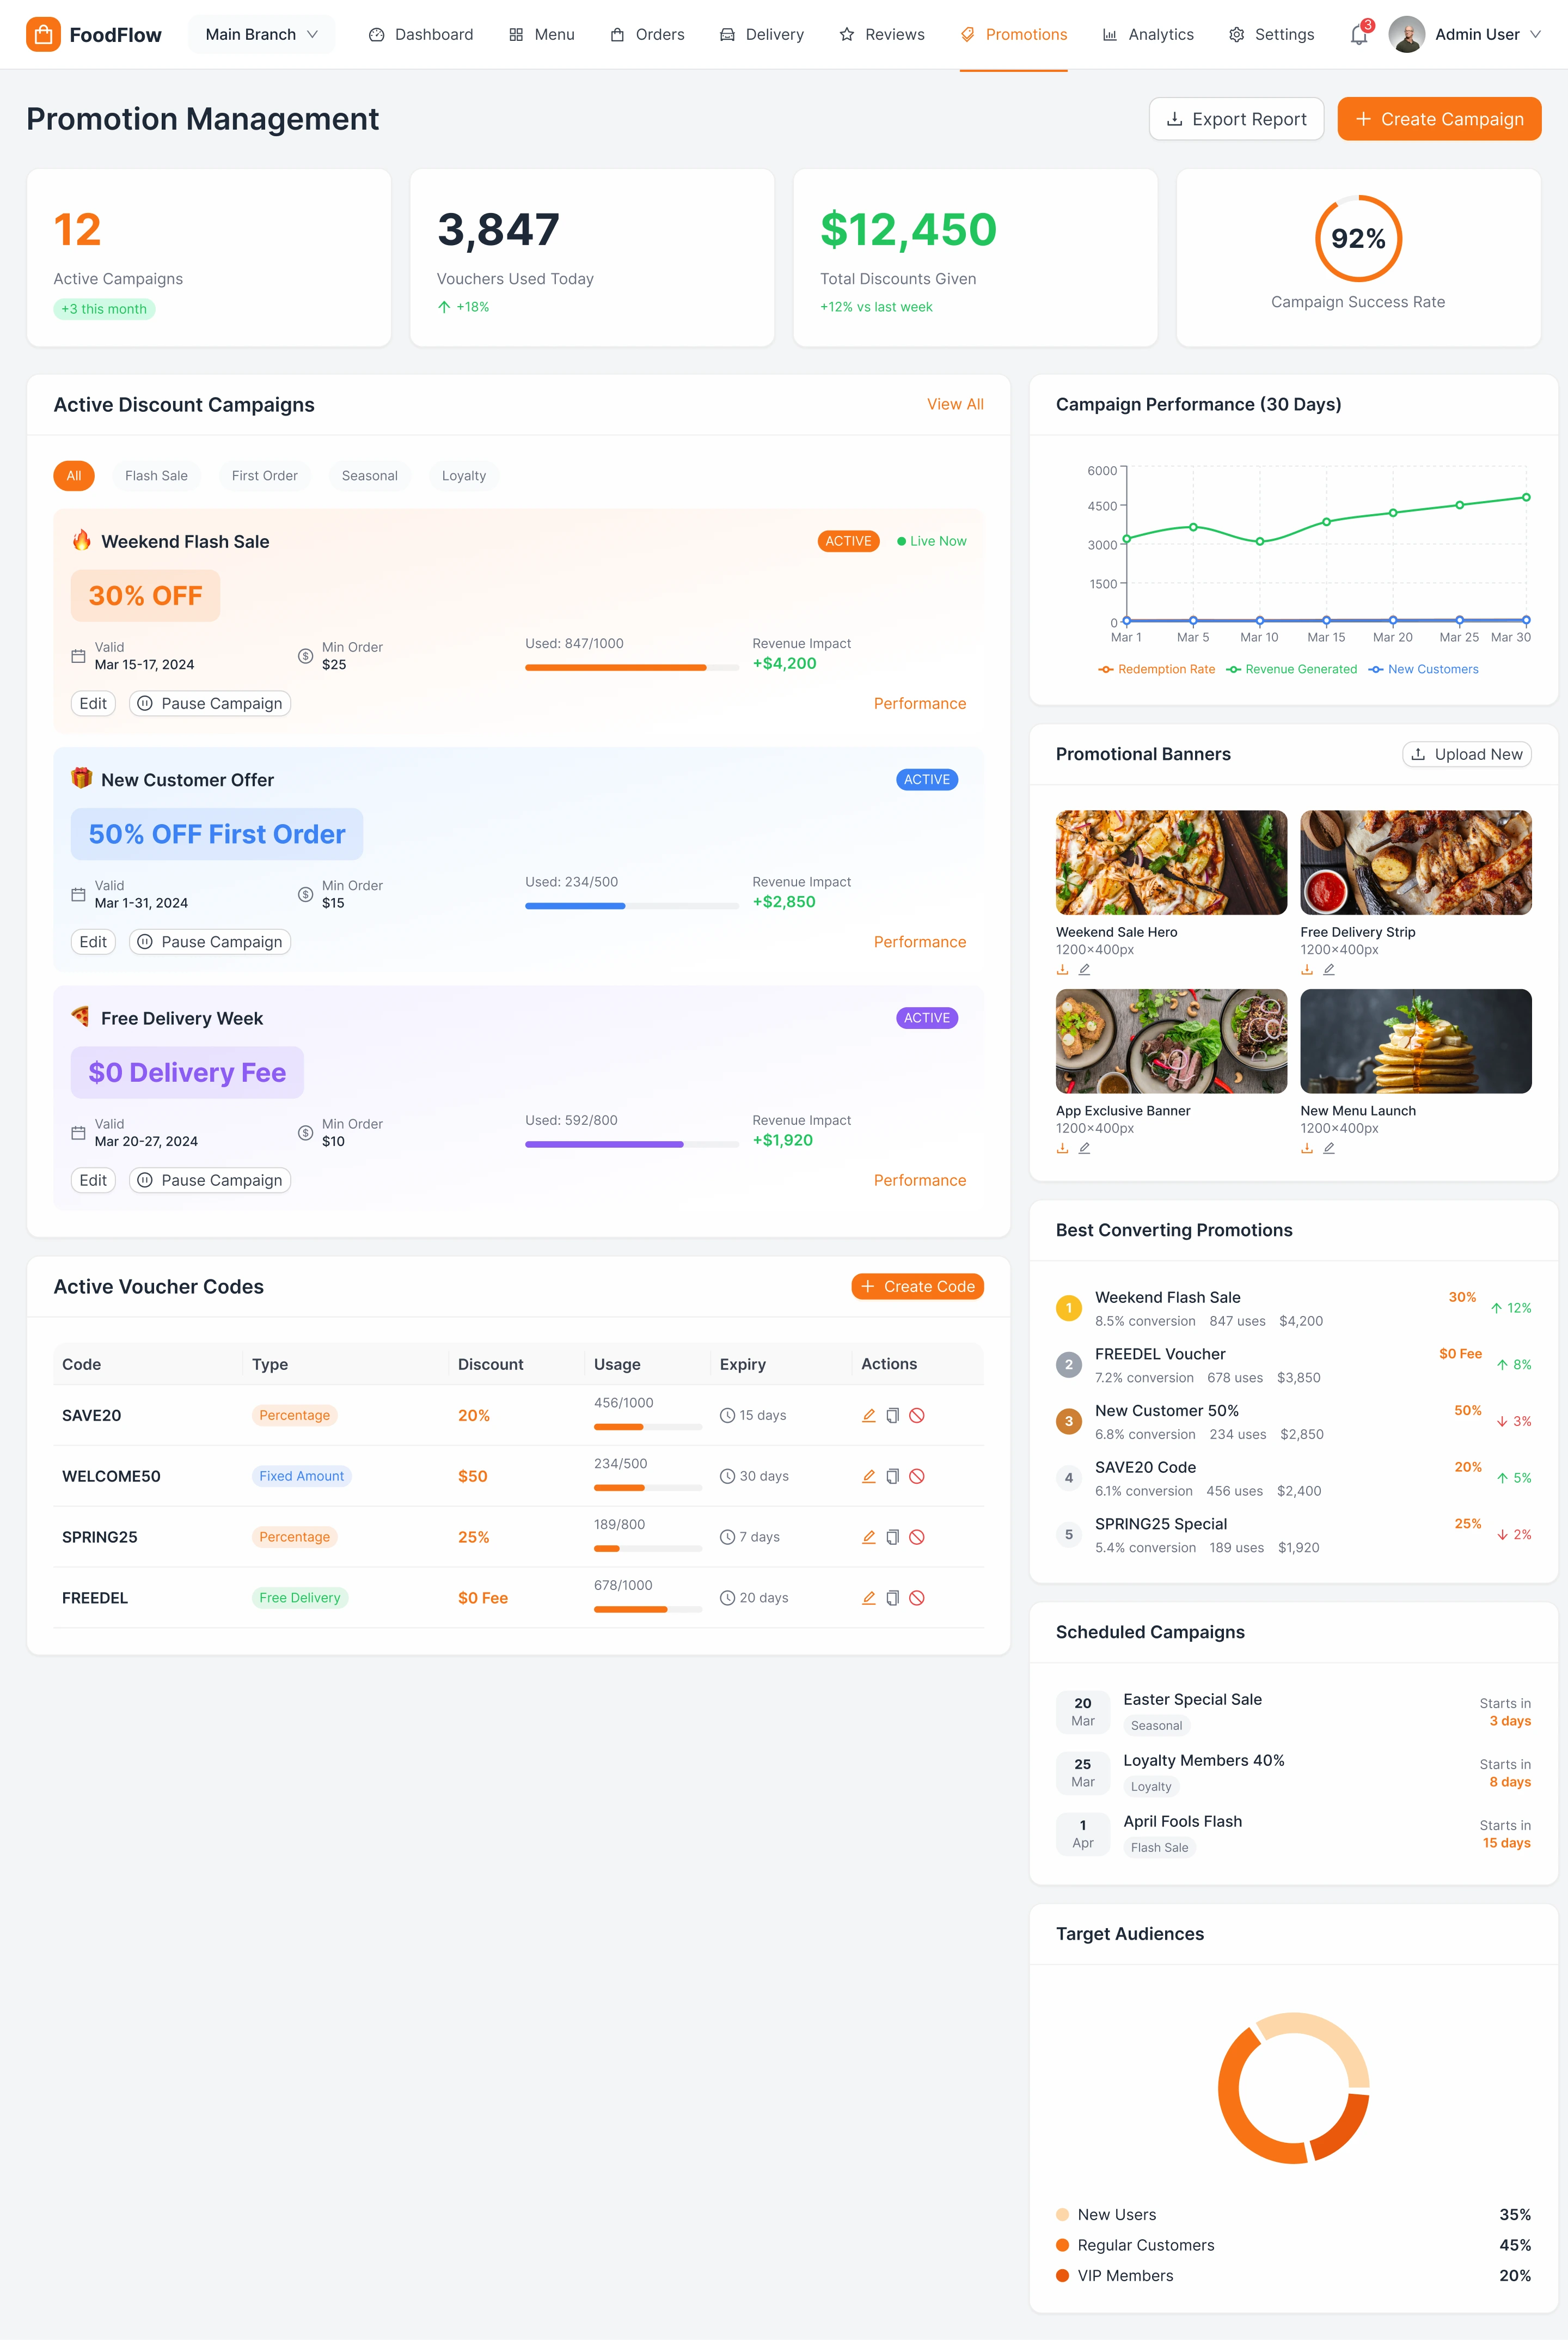
Task: Select the Seasonal filter chip
Action: (x=369, y=475)
